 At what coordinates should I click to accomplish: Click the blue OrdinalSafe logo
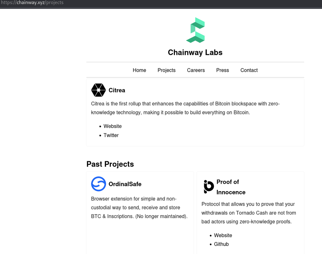click(x=98, y=184)
